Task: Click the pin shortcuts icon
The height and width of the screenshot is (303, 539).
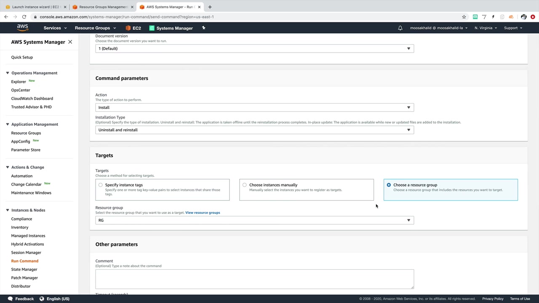Action: (203, 28)
